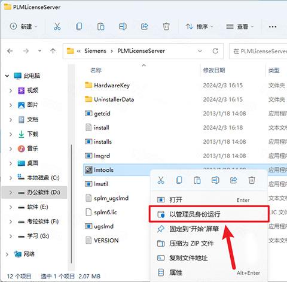Select the install text file
The image size is (287, 282).
(x=102, y=128)
